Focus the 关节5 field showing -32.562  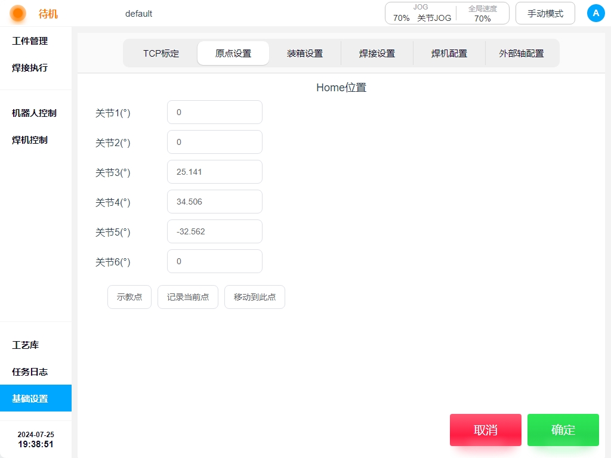215,231
